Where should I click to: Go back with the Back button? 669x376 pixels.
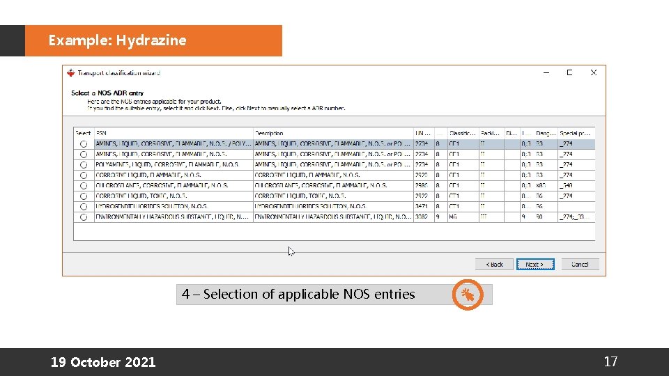[494, 265]
